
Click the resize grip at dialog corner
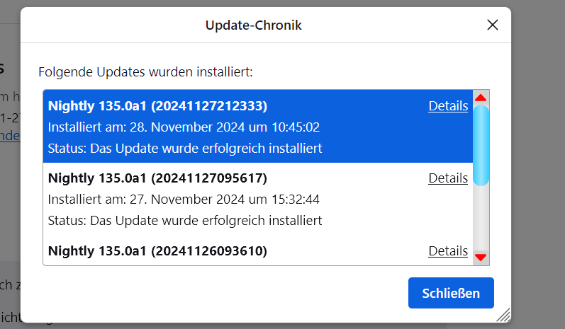(x=503, y=314)
